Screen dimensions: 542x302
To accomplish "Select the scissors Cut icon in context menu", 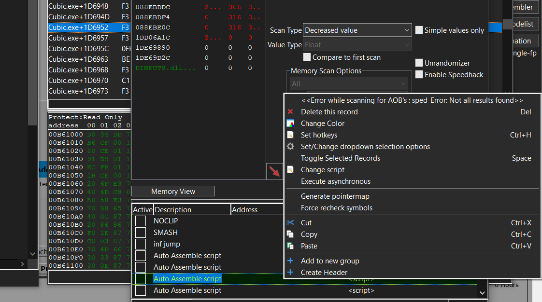I will (x=290, y=222).
